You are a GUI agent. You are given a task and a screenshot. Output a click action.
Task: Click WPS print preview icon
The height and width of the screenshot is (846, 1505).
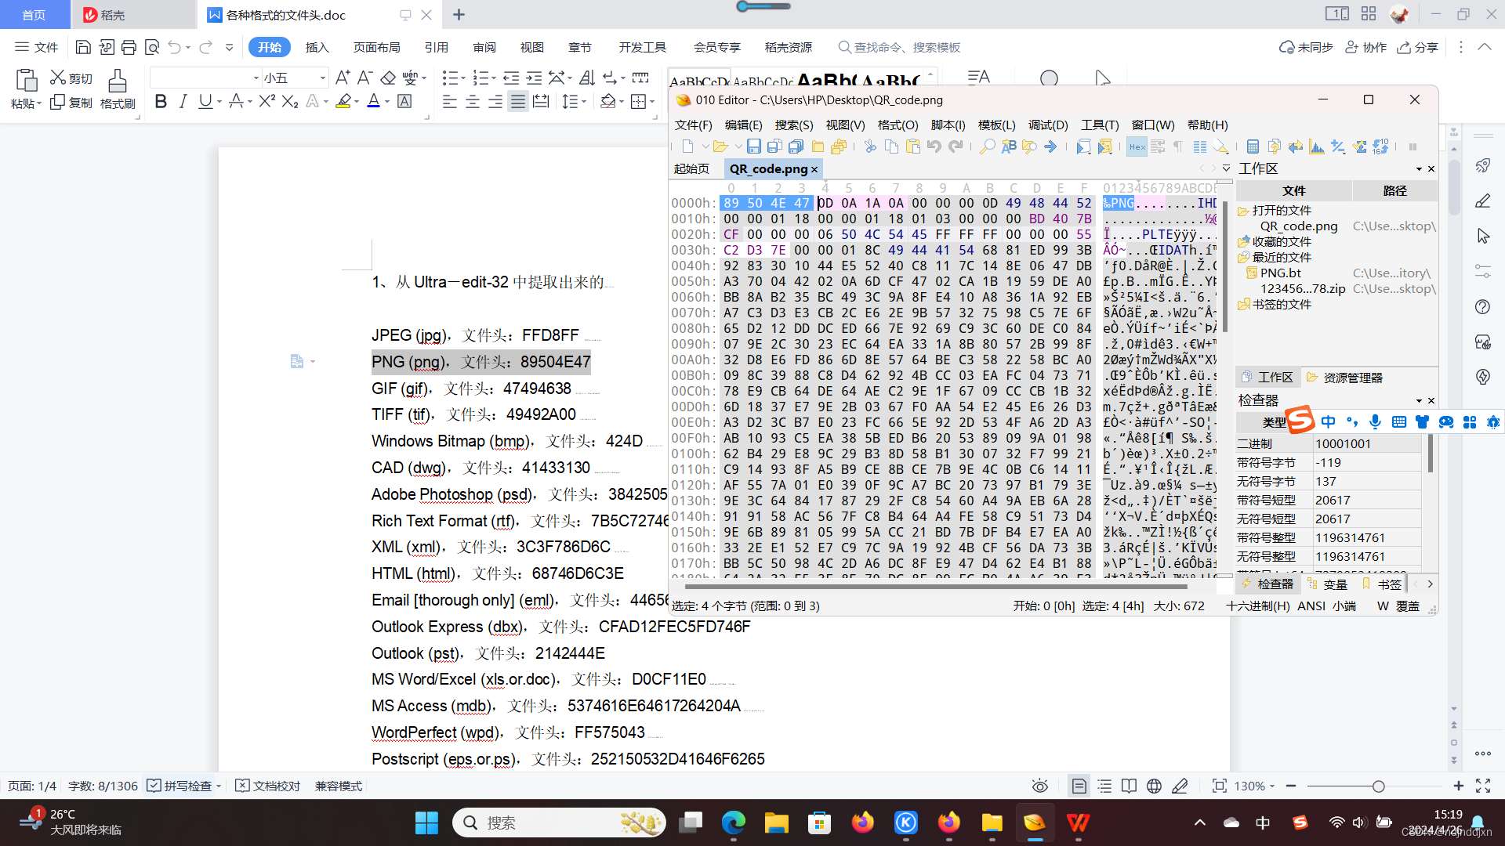click(x=152, y=47)
